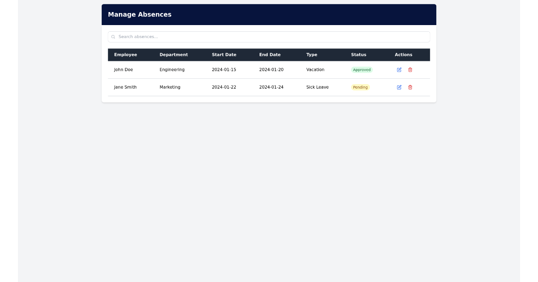Toggle the status of Jane Smith's sick leave
538x282 pixels.
(360, 87)
